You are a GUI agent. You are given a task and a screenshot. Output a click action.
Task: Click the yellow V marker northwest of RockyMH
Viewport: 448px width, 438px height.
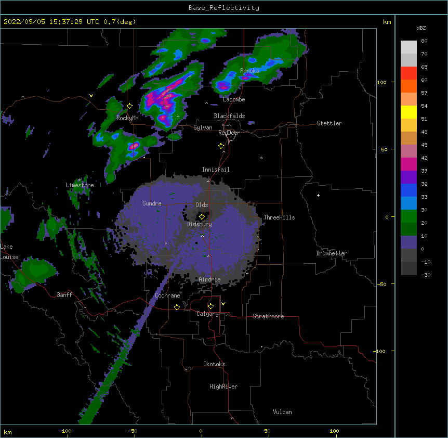pos(91,96)
